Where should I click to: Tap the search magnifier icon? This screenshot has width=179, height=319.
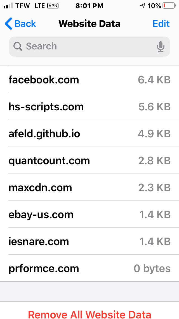[x=18, y=46]
